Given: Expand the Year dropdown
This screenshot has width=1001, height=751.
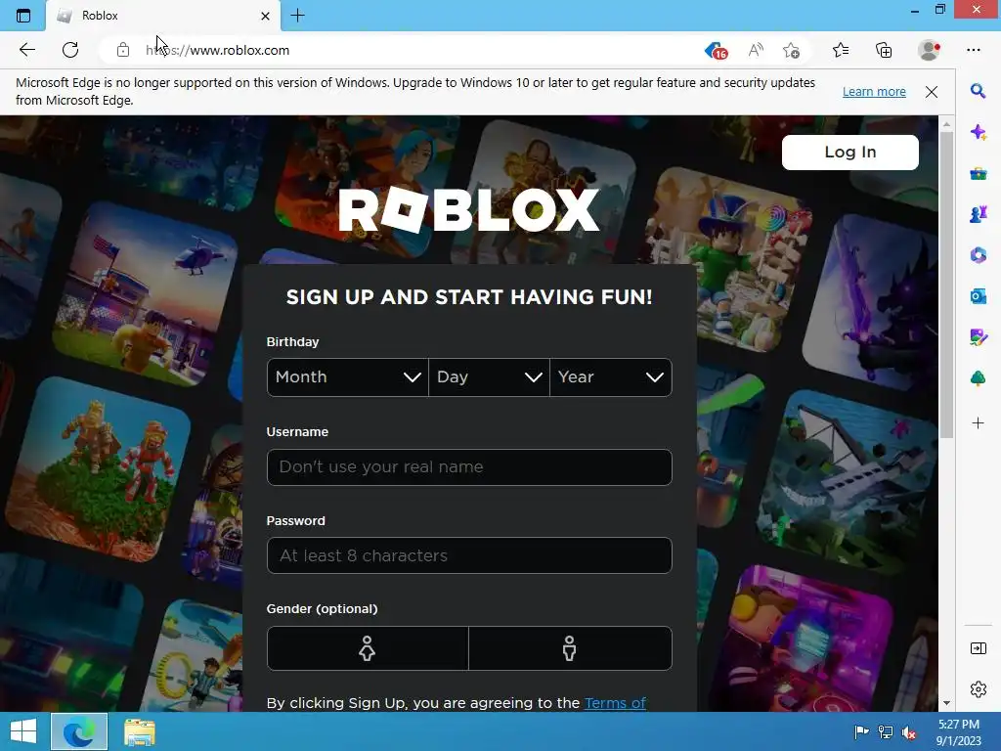Looking at the screenshot, I should pos(611,377).
